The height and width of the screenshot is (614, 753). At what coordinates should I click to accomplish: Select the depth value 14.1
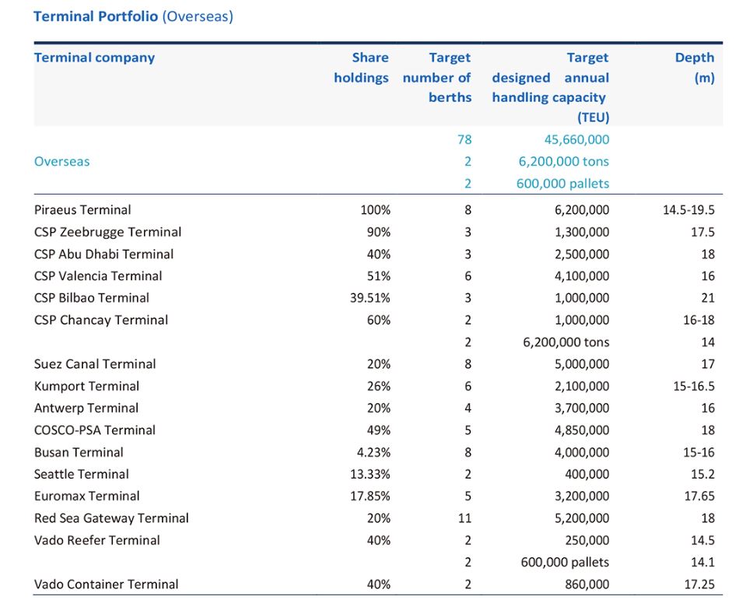(x=703, y=562)
